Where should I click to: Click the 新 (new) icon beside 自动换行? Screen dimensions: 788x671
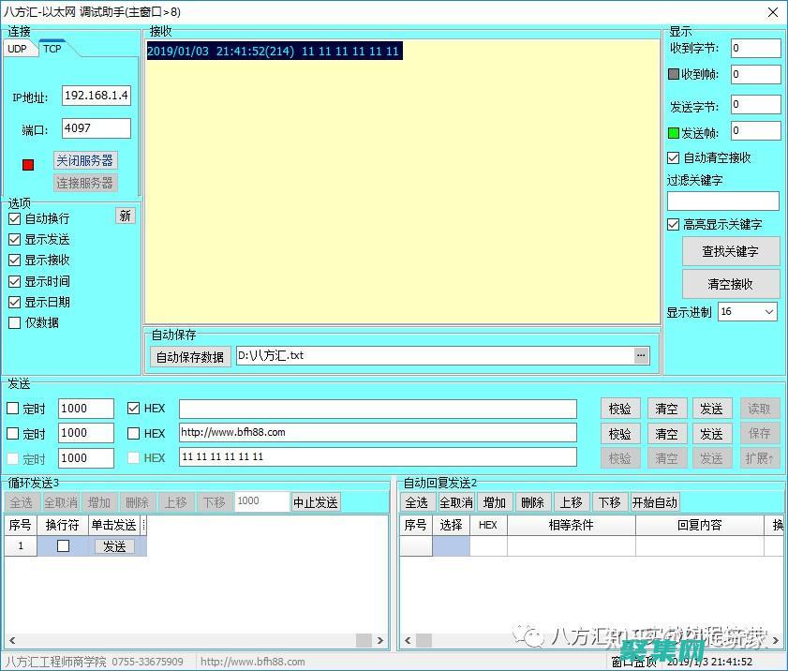pos(126,216)
